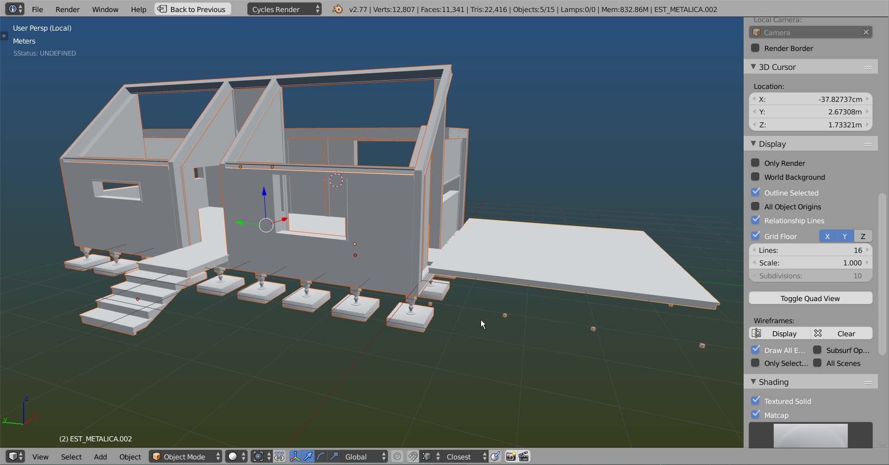Toggle the snap magnet icon
Image resolution: width=889 pixels, height=465 pixels.
[x=412, y=456]
